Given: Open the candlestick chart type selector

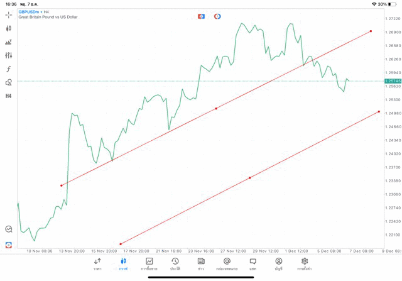Looking at the screenshot, I should point(9,28).
